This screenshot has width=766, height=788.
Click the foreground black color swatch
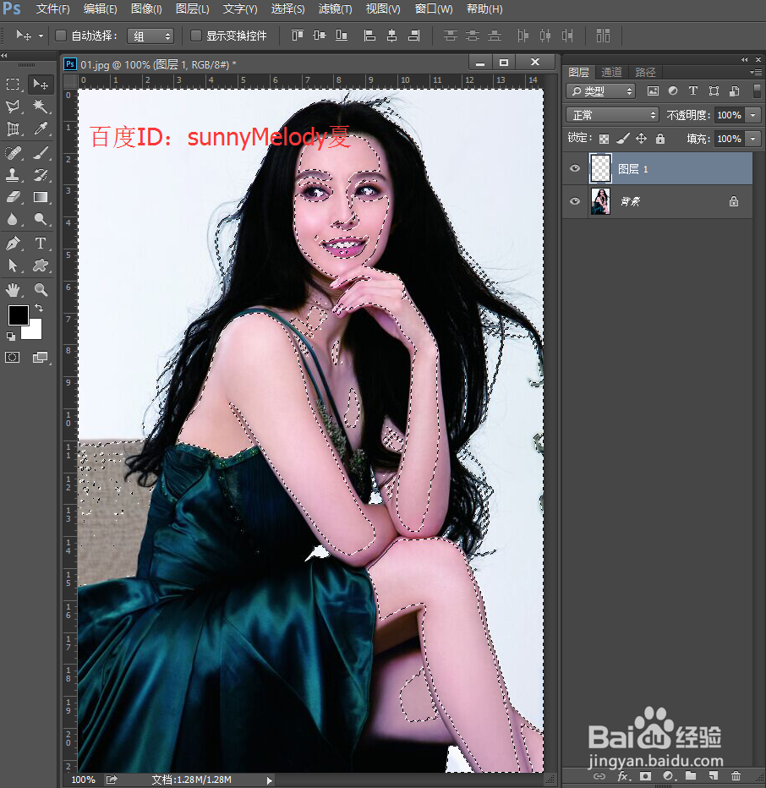click(17, 315)
